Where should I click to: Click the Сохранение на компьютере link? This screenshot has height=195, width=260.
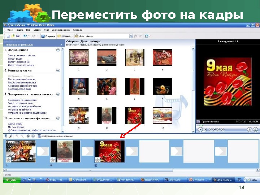[x=22, y=100]
